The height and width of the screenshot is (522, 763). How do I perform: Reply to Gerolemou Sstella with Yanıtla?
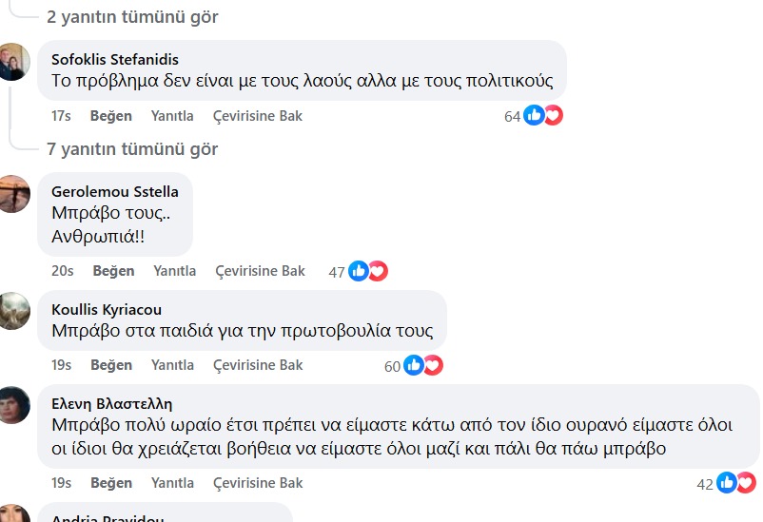[175, 271]
